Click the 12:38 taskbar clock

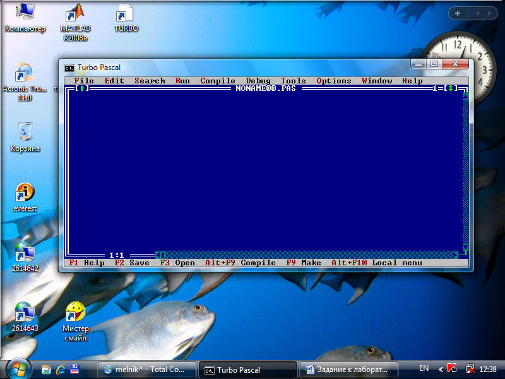487,370
